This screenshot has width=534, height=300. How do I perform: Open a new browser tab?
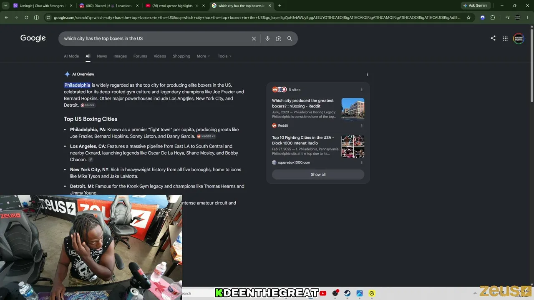pyautogui.click(x=280, y=6)
